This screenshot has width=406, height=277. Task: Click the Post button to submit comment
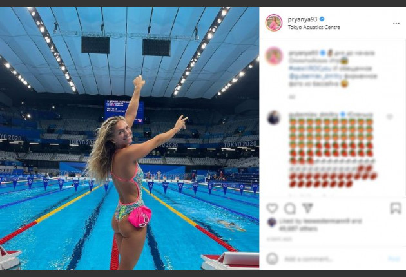click(394, 258)
